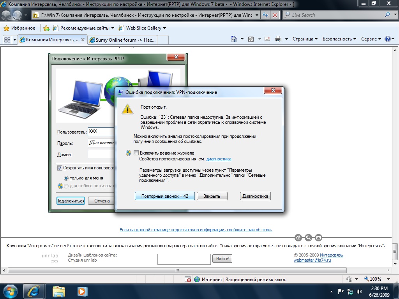Screen dimensions: 399x299
Task: Click the Избранное favorites star
Action: (x=6, y=28)
